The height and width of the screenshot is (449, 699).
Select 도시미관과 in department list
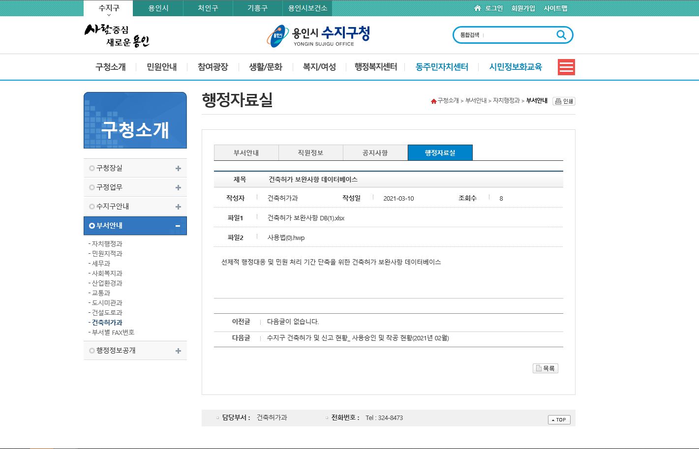pyautogui.click(x=107, y=303)
